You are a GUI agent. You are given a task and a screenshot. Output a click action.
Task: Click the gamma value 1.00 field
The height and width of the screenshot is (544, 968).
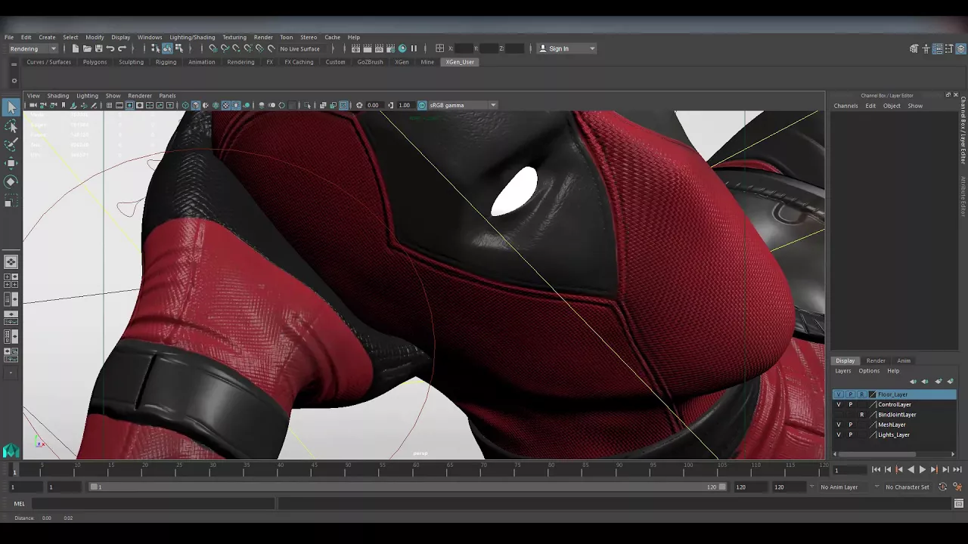[405, 105]
